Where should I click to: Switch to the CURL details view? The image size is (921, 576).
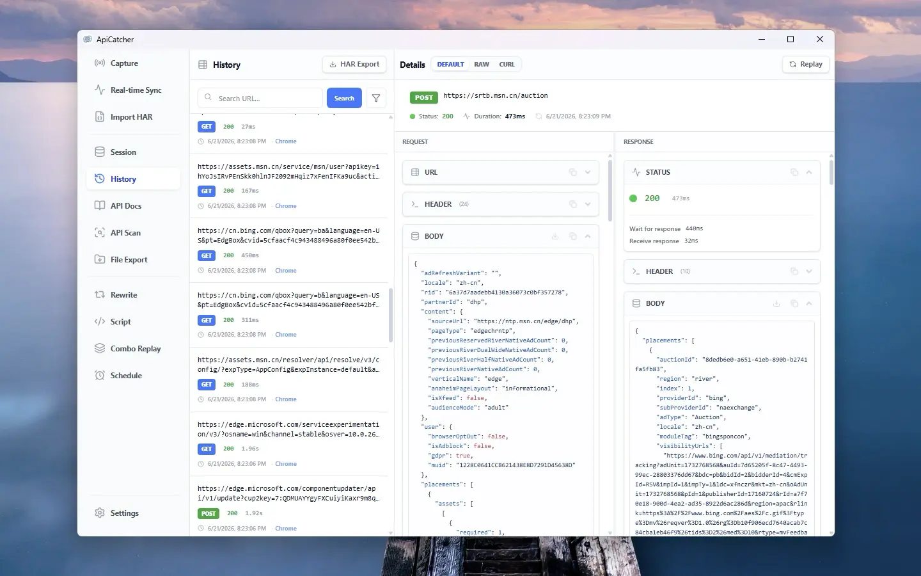(x=507, y=65)
